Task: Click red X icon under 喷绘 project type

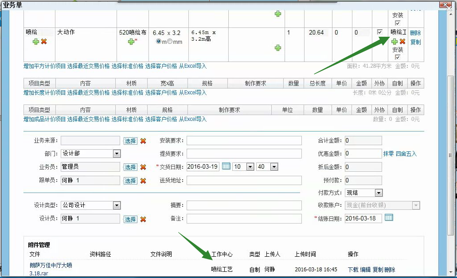Action: coord(44,42)
